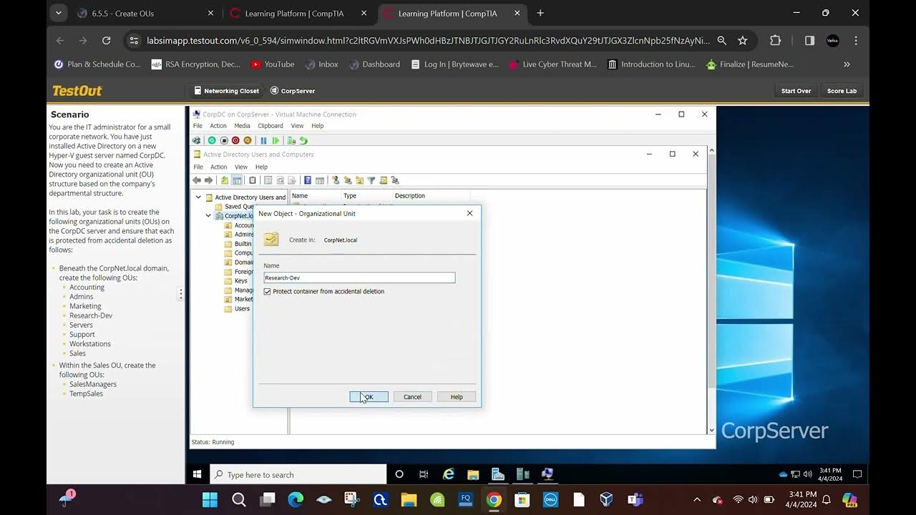
Task: Sort list by the Type column header
Action: (366, 196)
